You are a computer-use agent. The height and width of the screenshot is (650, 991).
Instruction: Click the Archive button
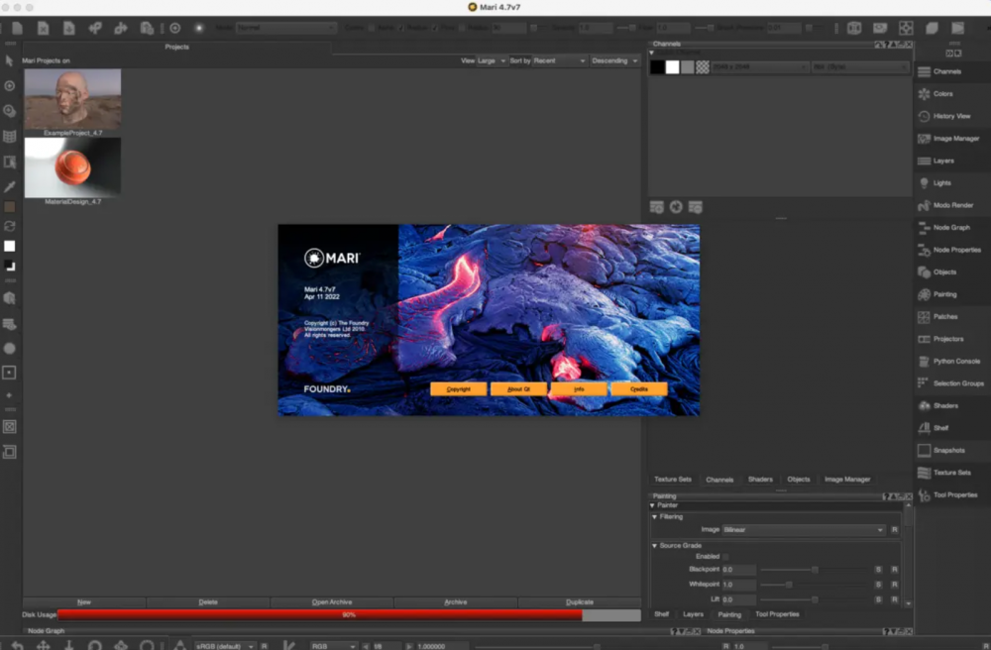click(456, 602)
